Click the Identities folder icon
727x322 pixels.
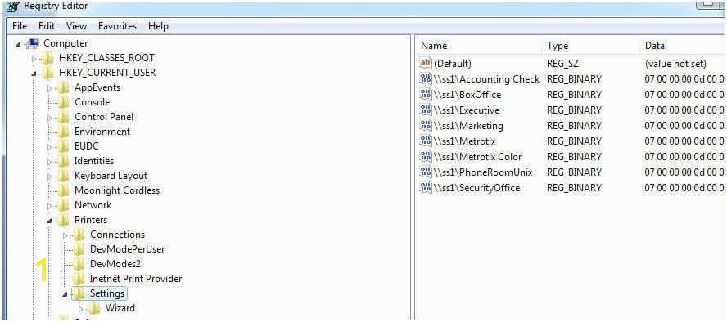tap(64, 162)
